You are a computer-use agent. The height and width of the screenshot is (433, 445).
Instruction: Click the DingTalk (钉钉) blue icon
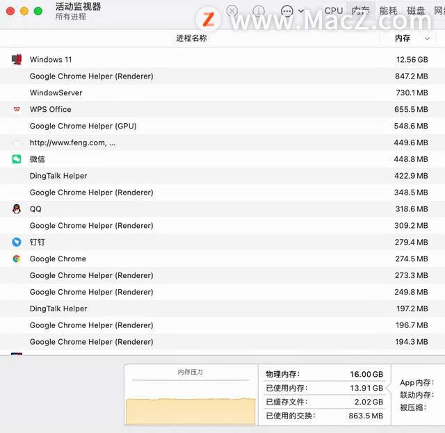[17, 242]
